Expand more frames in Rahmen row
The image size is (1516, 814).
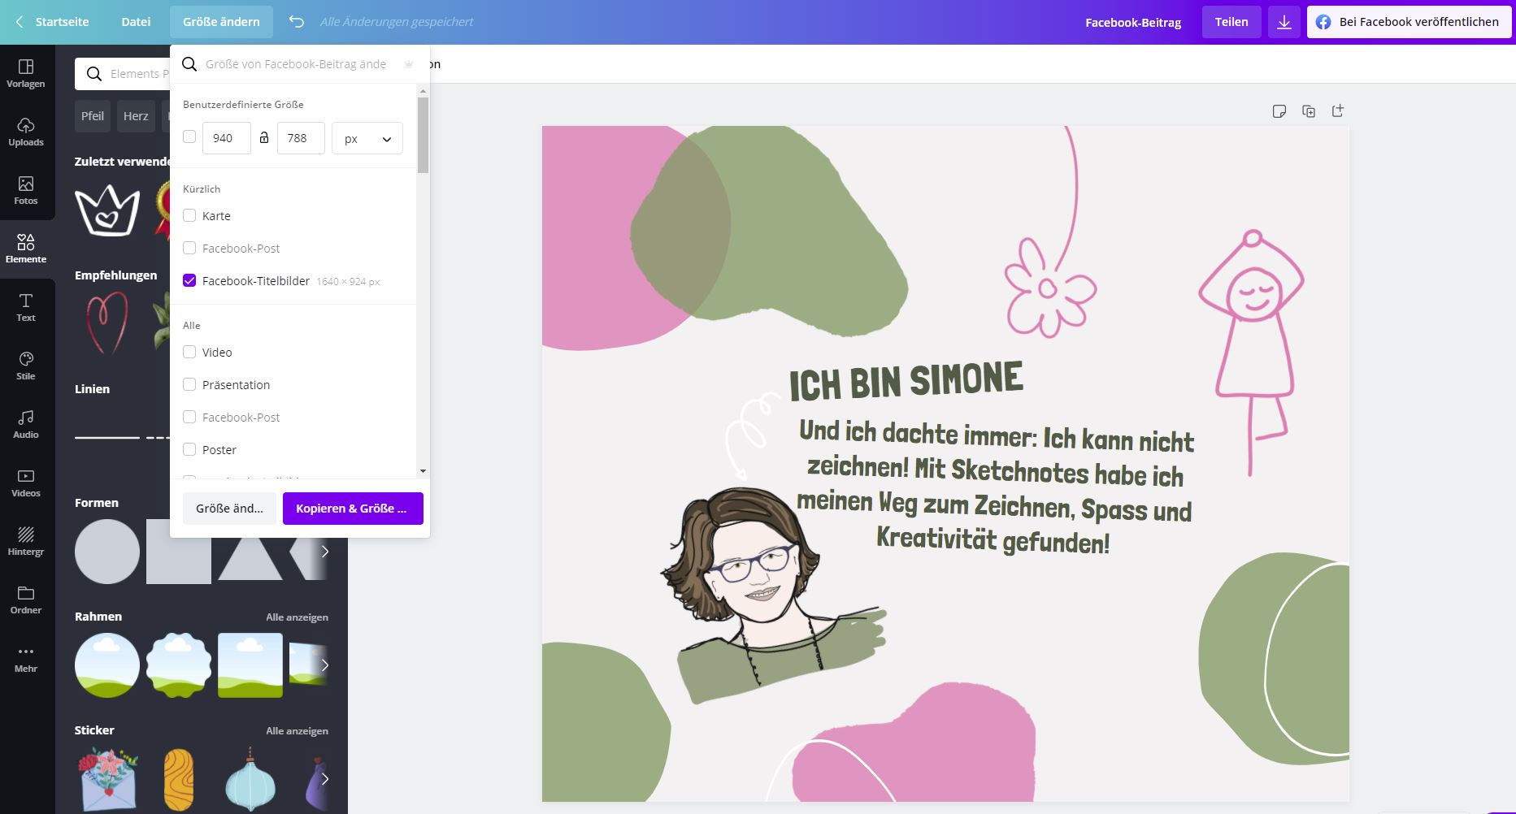(324, 665)
